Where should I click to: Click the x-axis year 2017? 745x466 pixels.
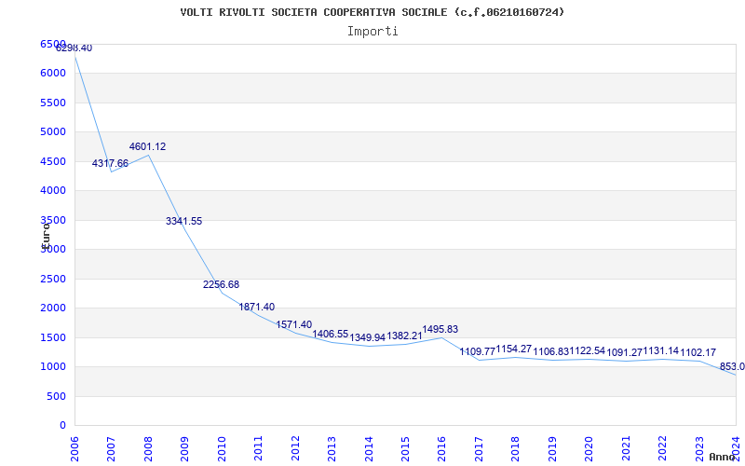coord(479,448)
